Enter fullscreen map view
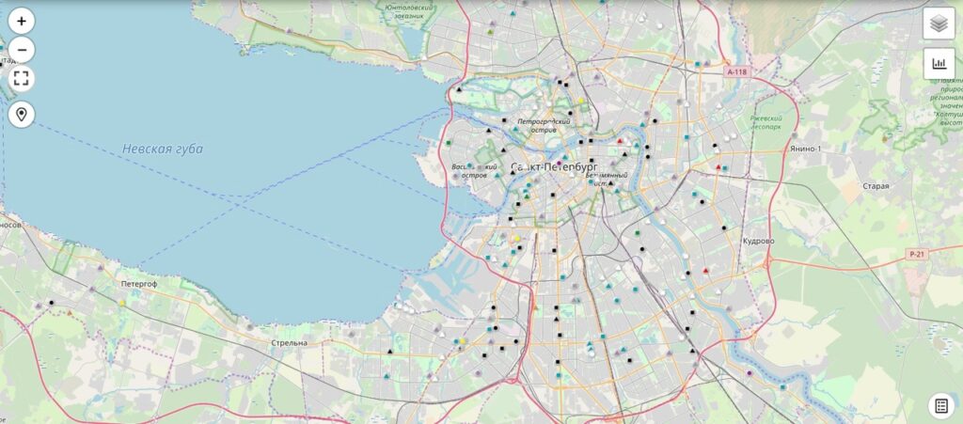This screenshot has width=963, height=424. [22, 79]
